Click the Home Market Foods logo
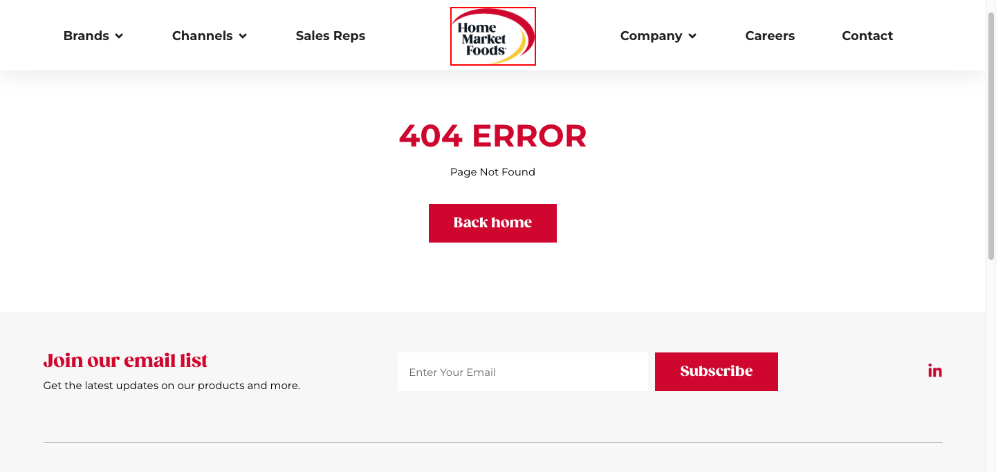The image size is (996, 472). coord(493,36)
